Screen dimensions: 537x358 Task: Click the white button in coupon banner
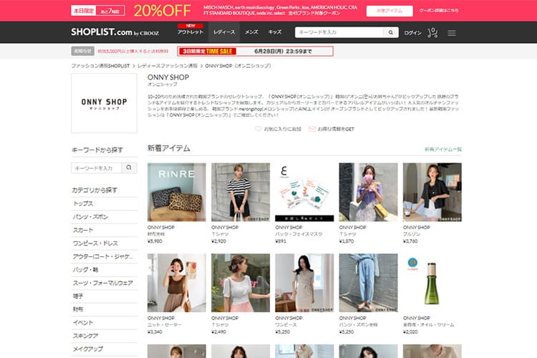(390, 11)
